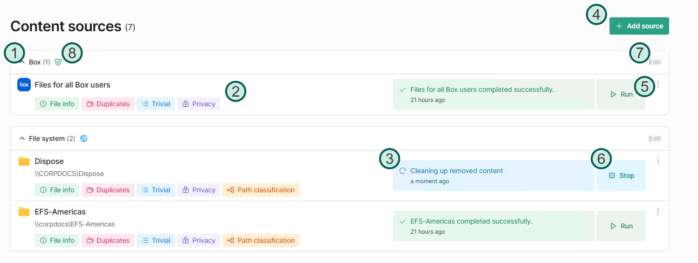Screen dimensions: 698x263
Task: Collapse the File system group
Action: coord(22,138)
